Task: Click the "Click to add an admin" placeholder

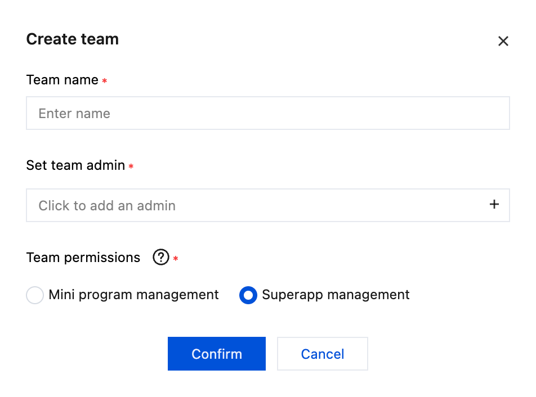Action: pos(107,206)
